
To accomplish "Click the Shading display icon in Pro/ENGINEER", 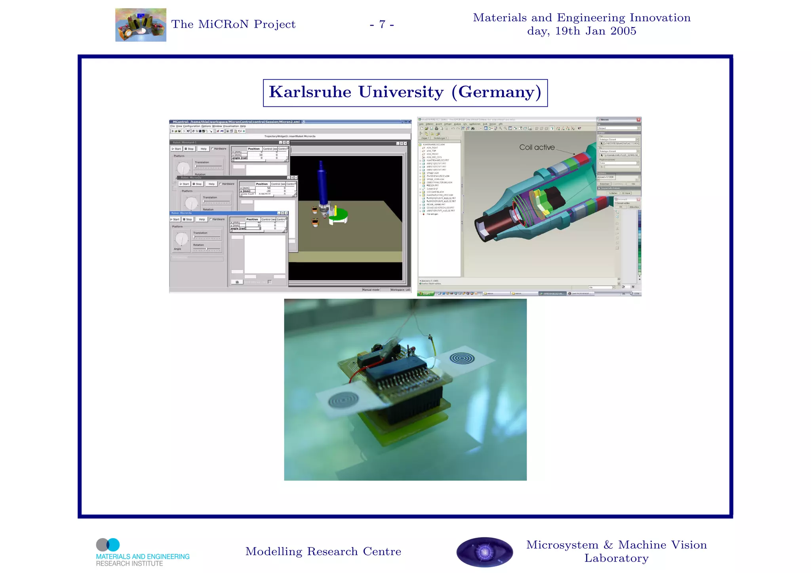I will click(x=551, y=128).
